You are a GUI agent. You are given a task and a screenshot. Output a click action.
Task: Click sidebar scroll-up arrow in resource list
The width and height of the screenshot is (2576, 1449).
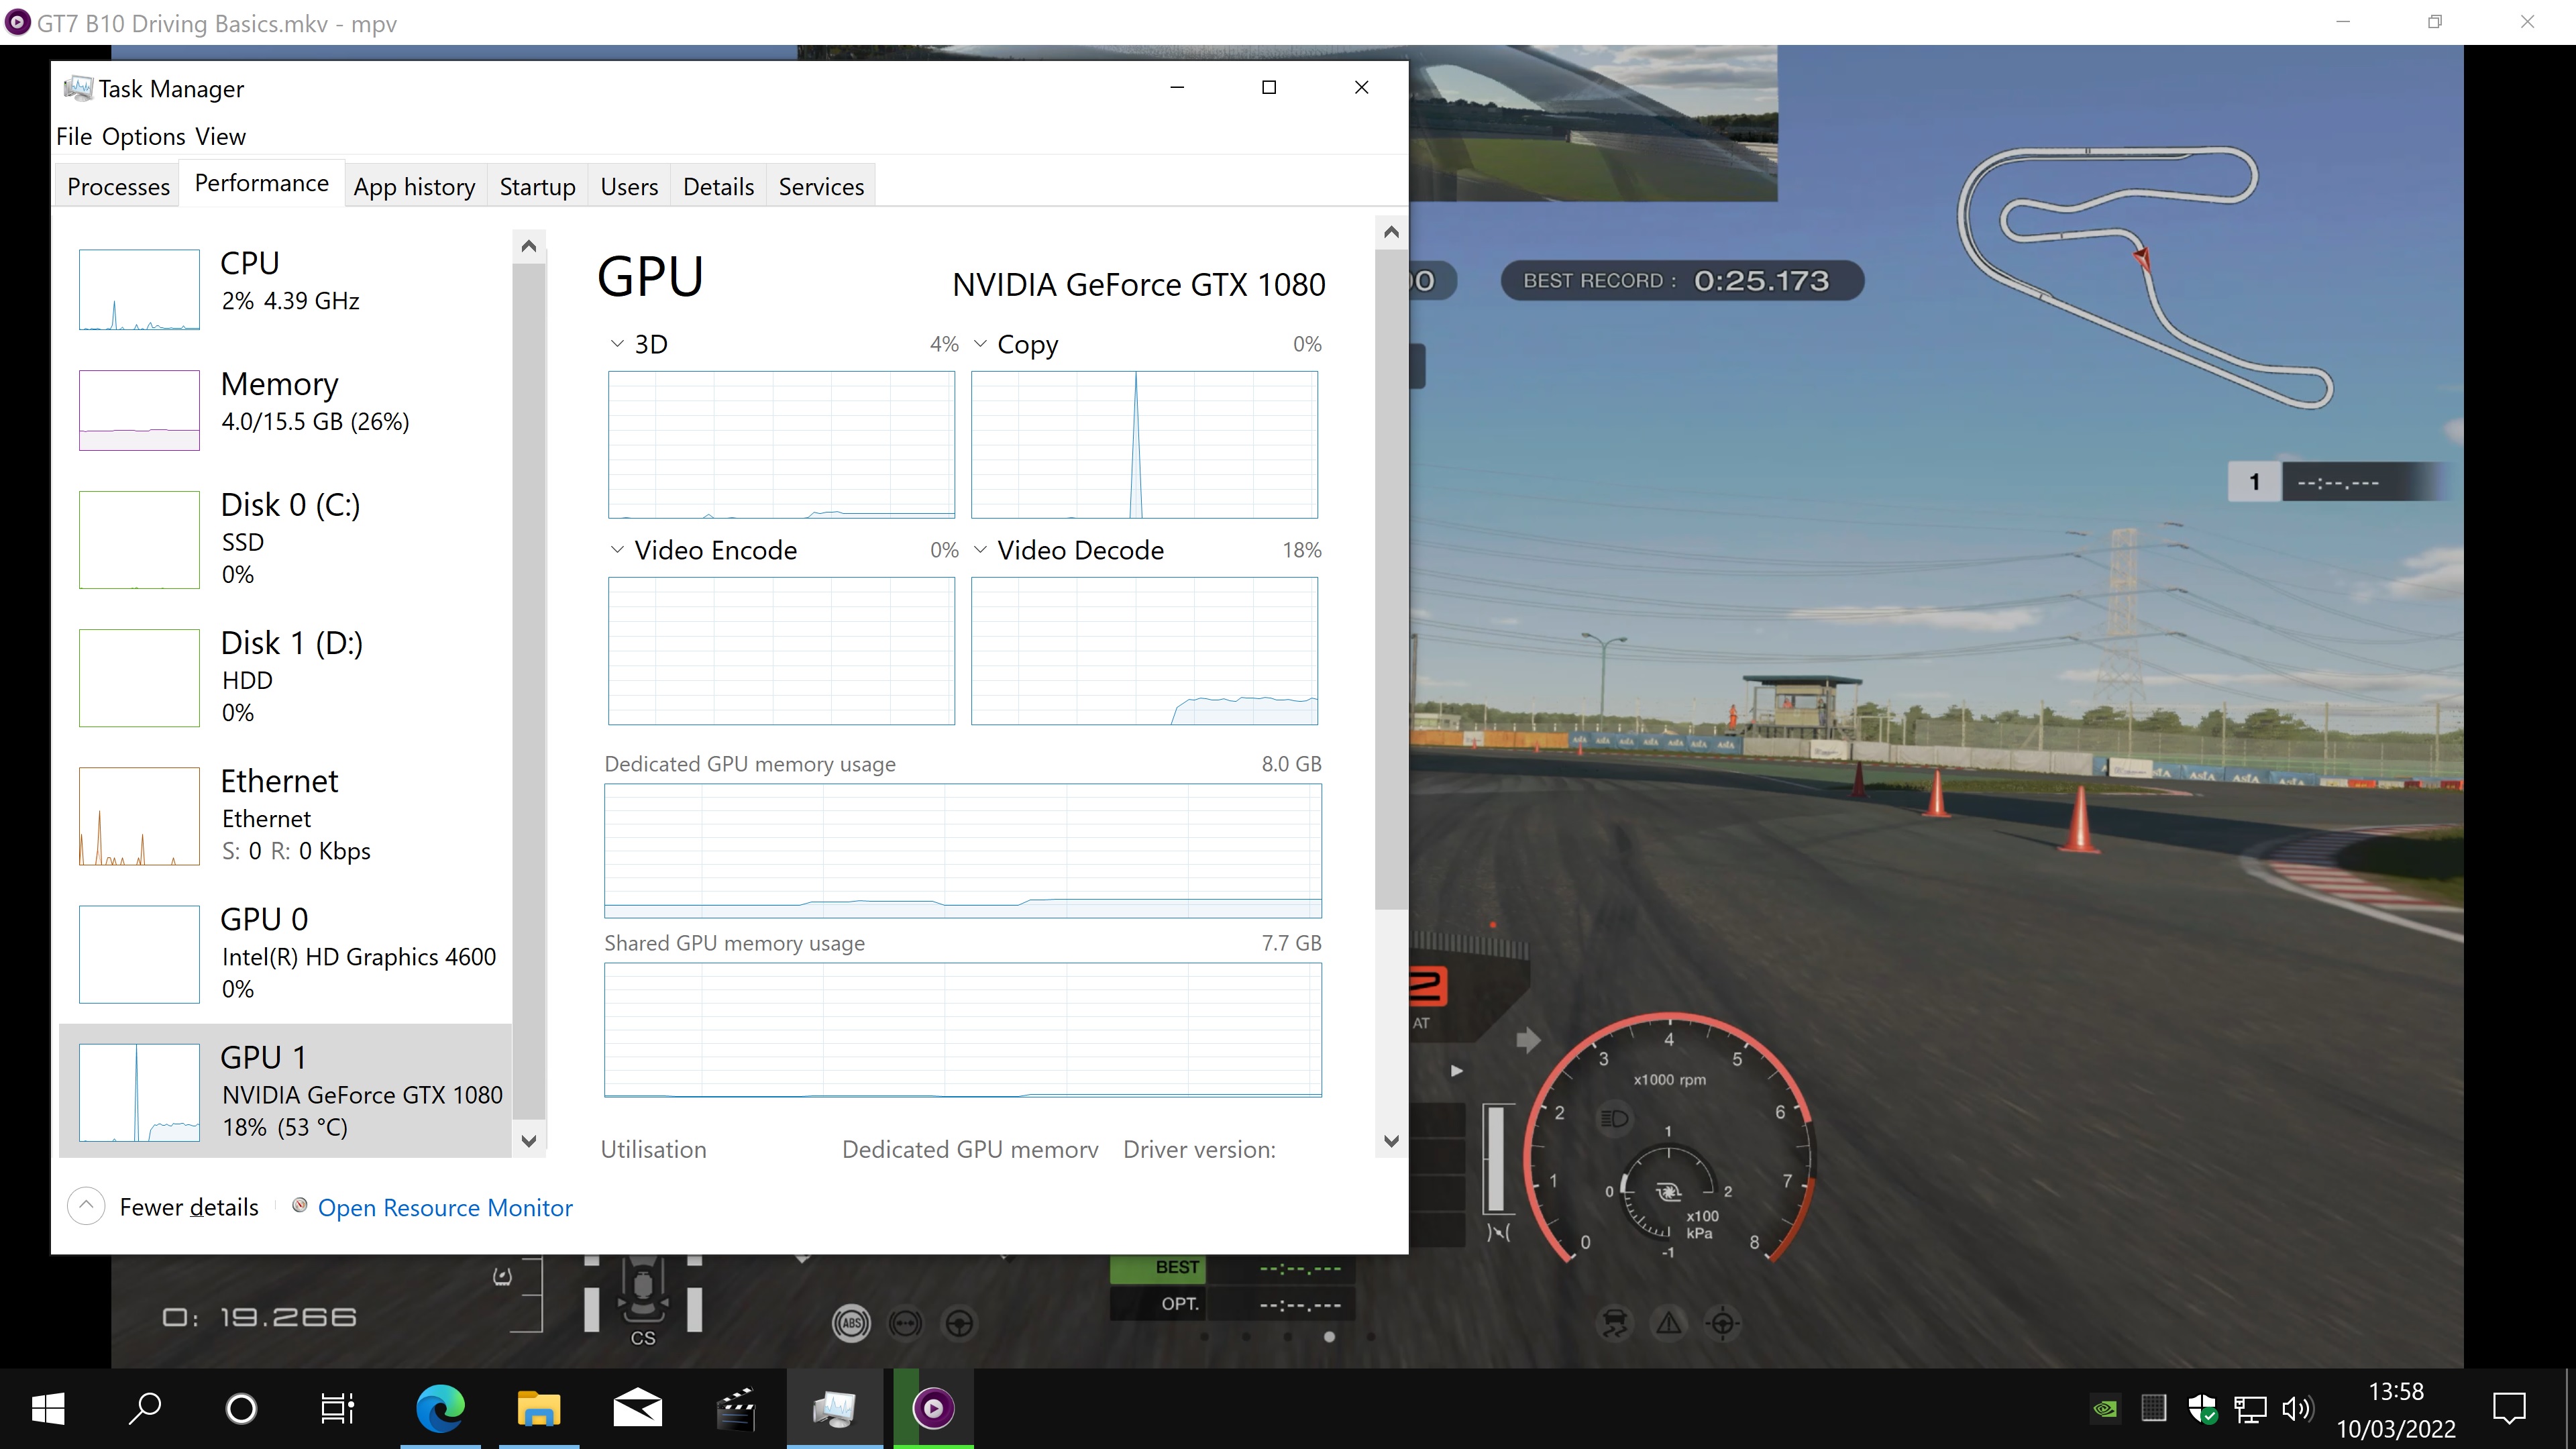tap(529, 246)
